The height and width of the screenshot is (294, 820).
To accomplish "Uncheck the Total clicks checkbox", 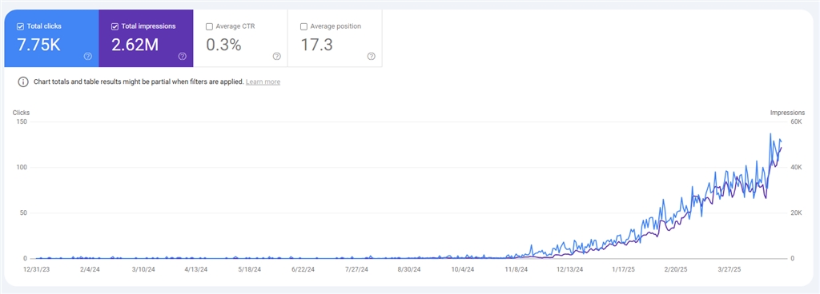I will (20, 26).
